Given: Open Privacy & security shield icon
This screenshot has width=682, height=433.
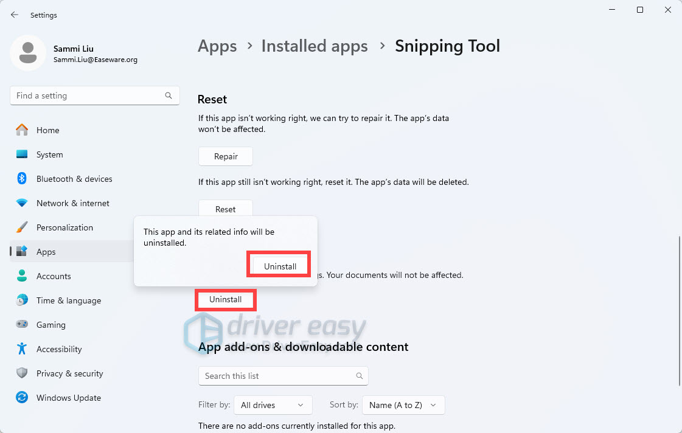Looking at the screenshot, I should 22,373.
